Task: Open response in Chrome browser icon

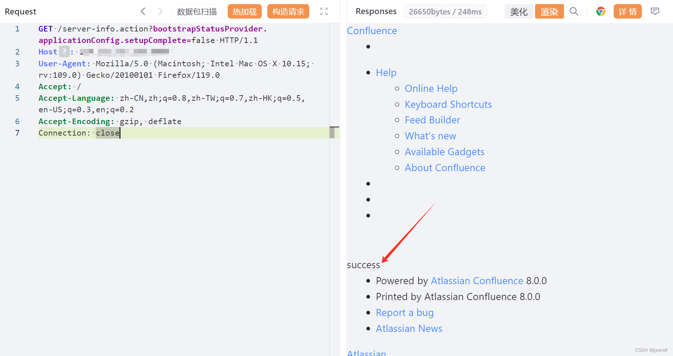Action: click(x=601, y=11)
